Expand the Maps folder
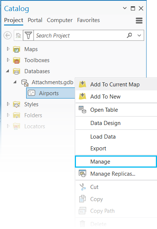 8,49
